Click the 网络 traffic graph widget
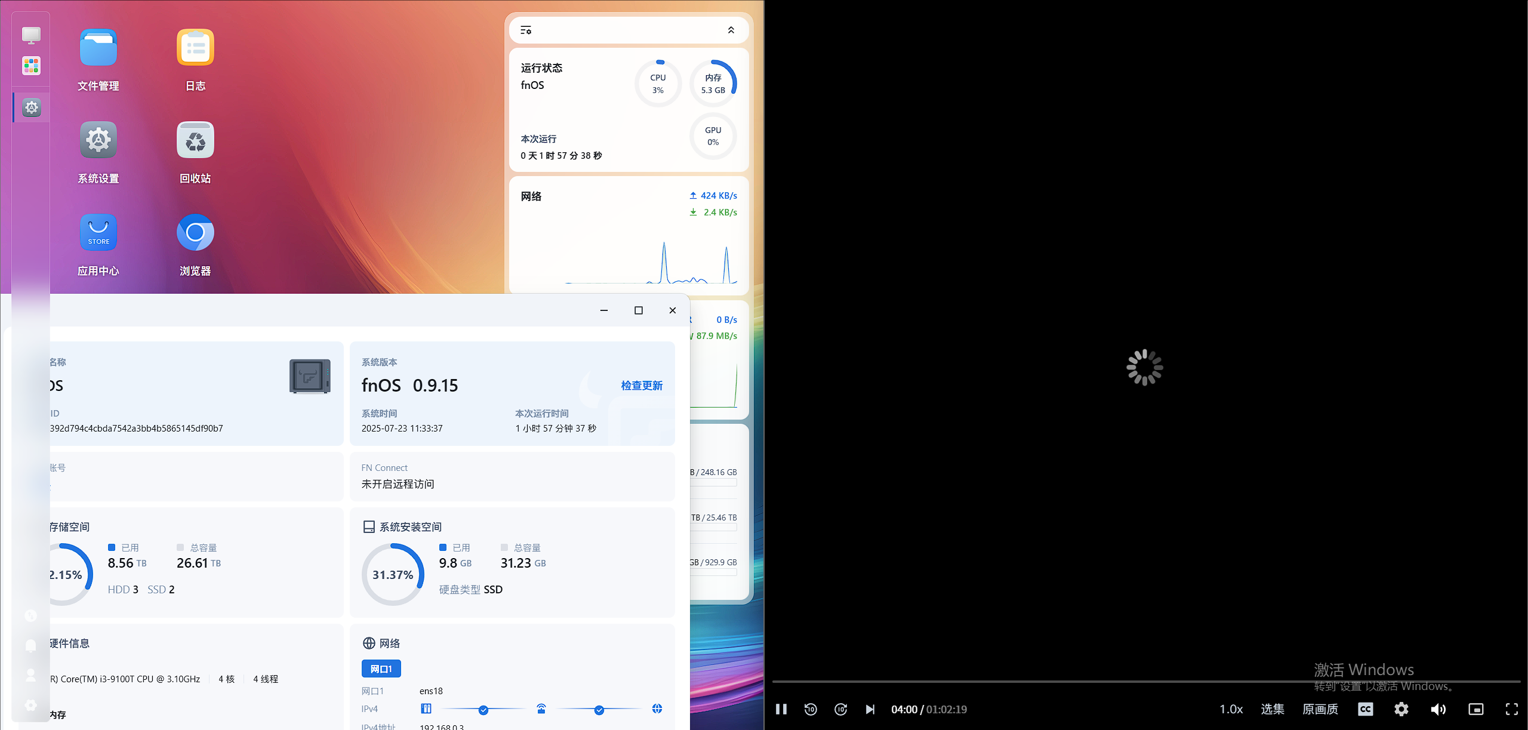Screen dimensions: 1528x730 pyautogui.click(x=629, y=236)
